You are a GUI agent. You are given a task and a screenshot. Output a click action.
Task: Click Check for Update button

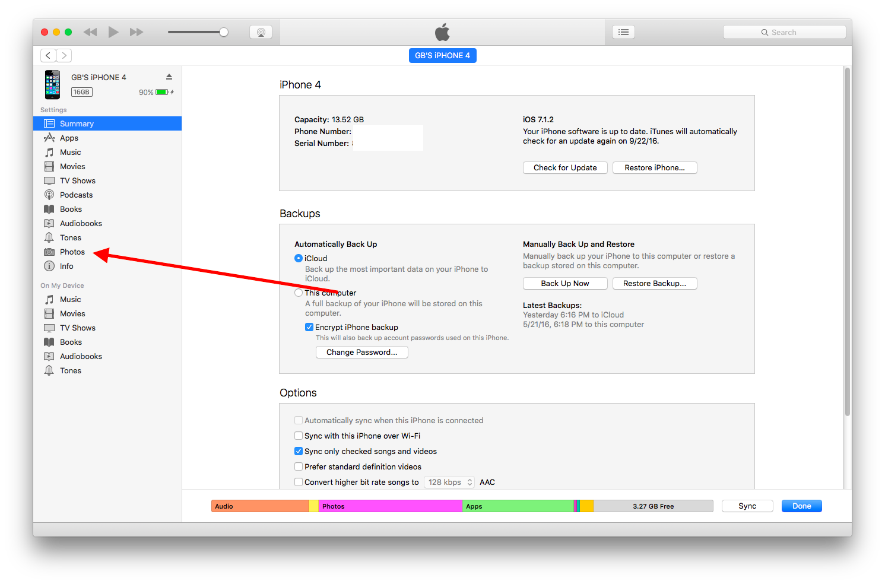pos(565,168)
